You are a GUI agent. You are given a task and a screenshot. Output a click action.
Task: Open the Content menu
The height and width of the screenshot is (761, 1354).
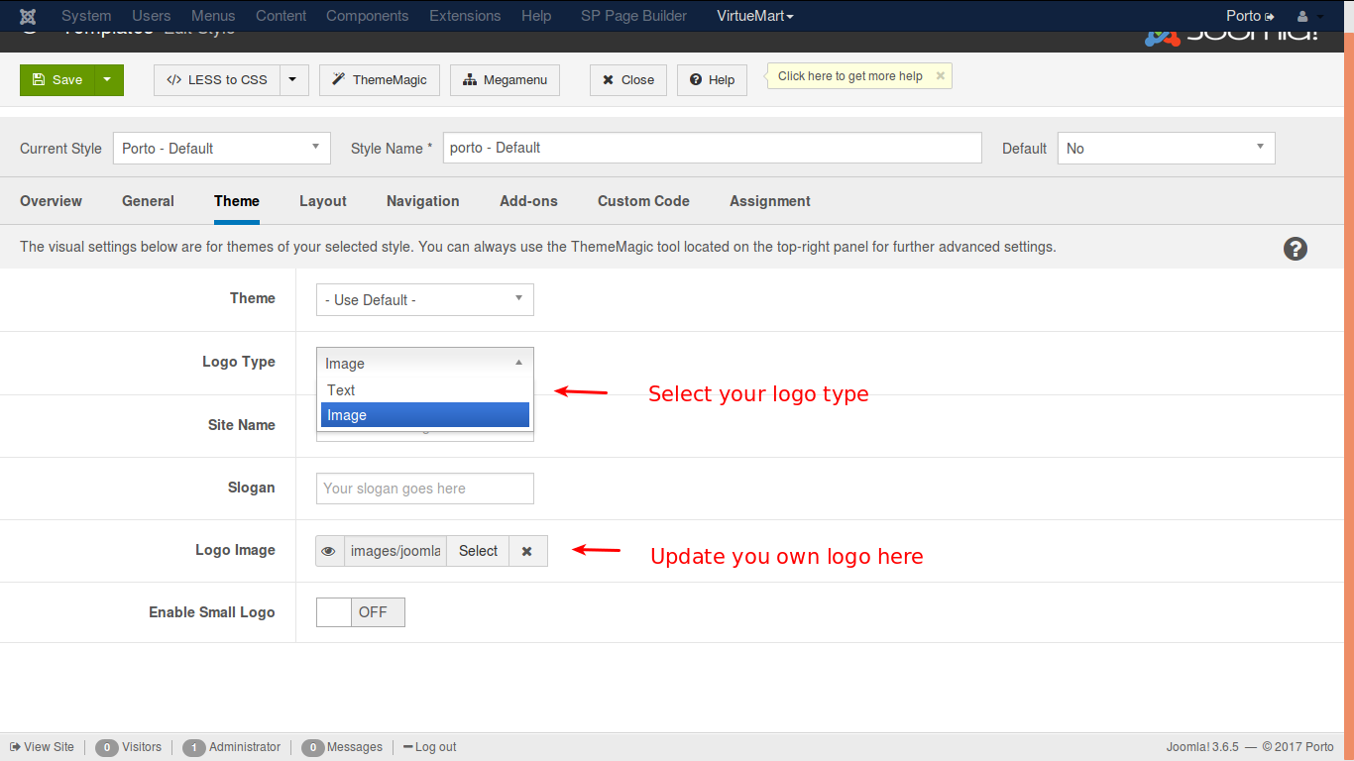coord(281,16)
